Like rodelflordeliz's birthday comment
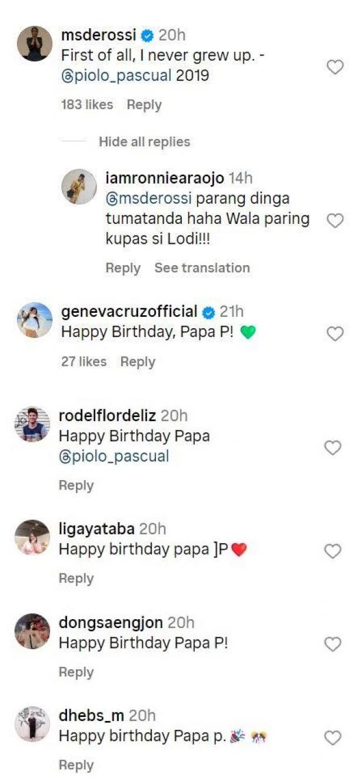 point(333,448)
